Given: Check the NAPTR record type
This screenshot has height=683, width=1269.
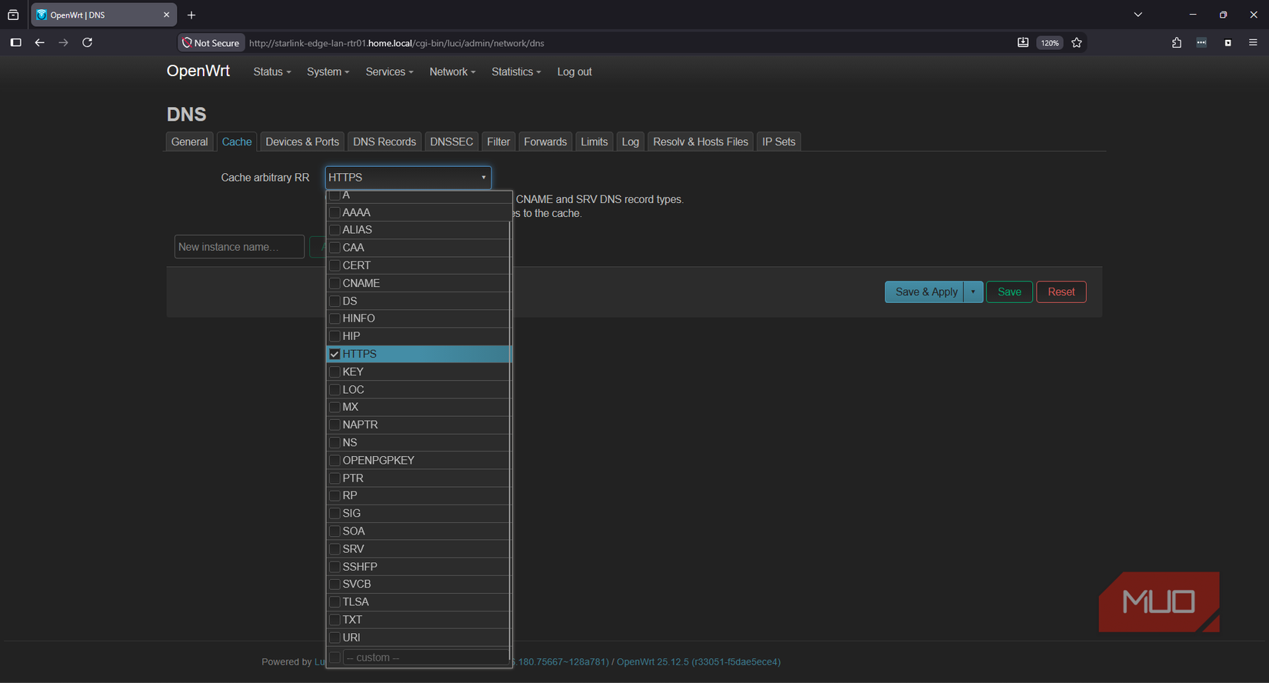Looking at the screenshot, I should (335, 425).
